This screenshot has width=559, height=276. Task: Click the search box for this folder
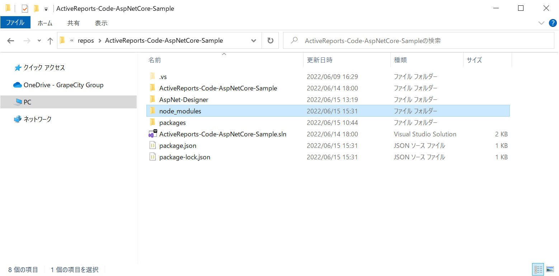coord(419,41)
